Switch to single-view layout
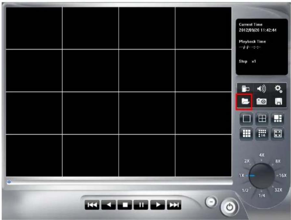This screenshot has width=291, height=220. pyautogui.click(x=246, y=118)
